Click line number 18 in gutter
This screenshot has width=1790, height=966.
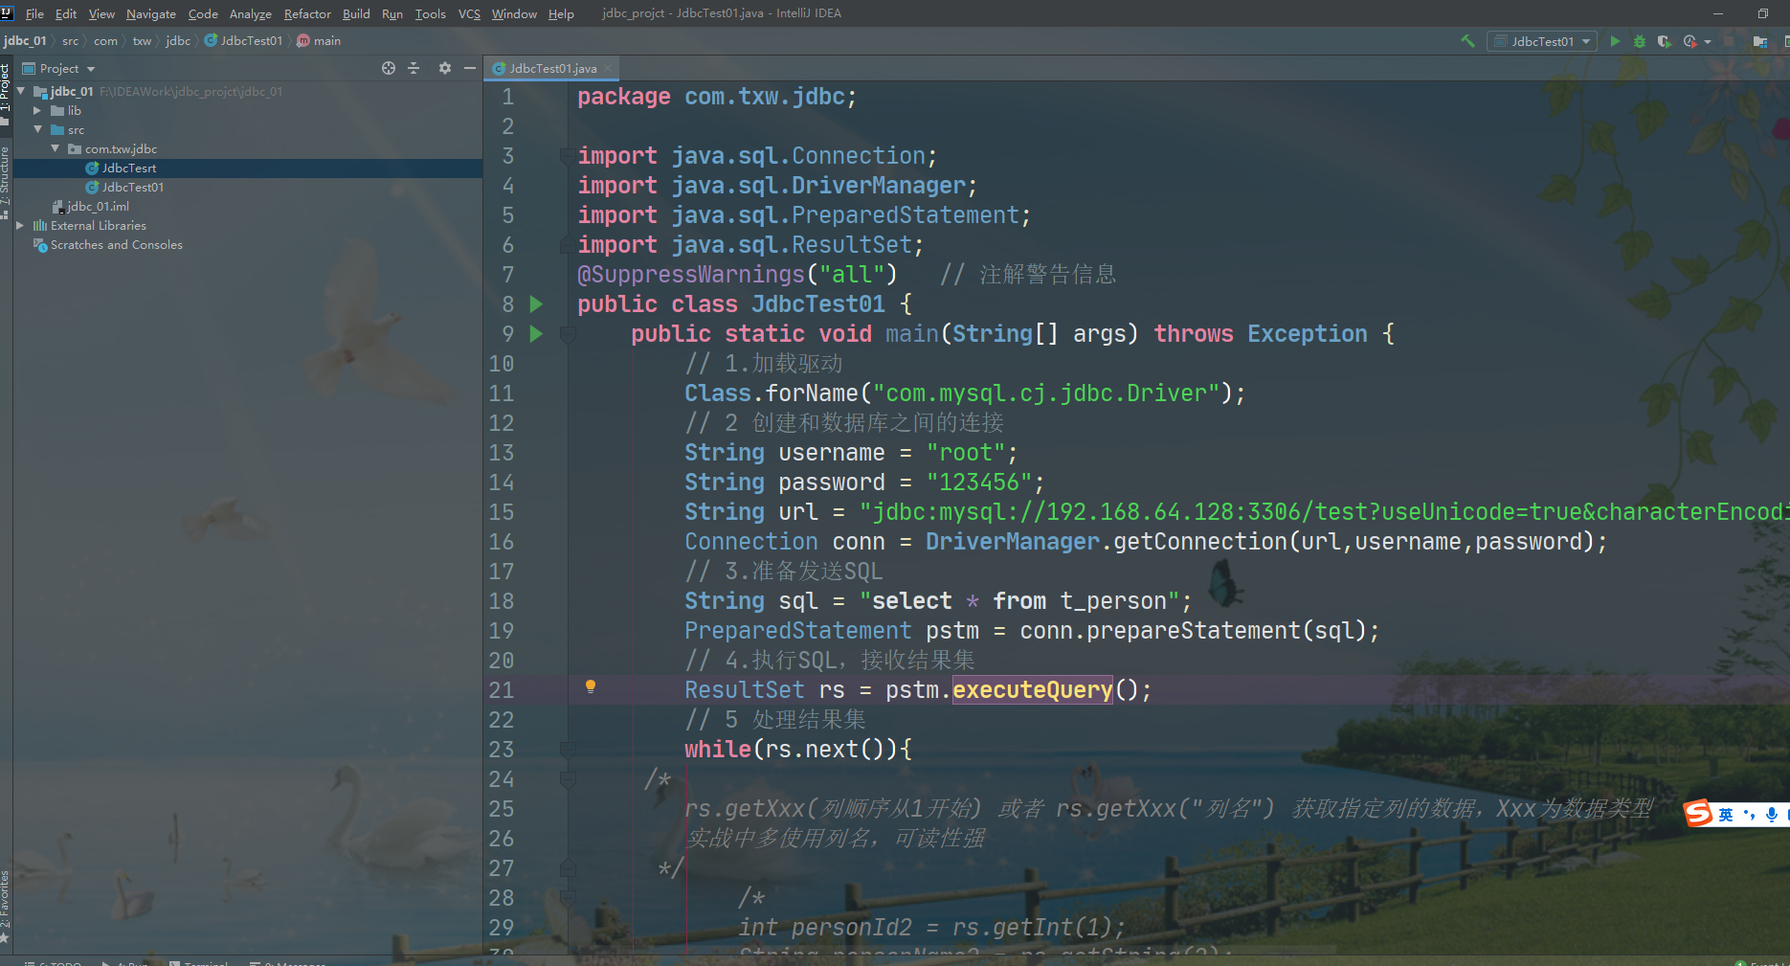(502, 600)
